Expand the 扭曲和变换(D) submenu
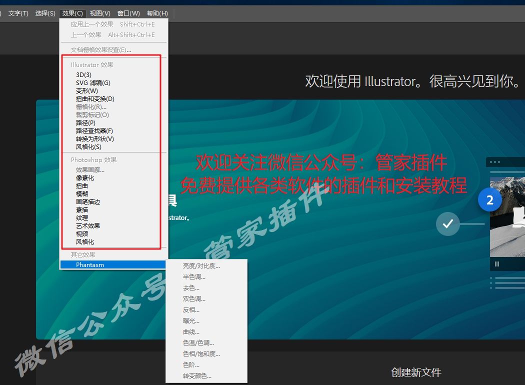This screenshot has width=525, height=385. [113, 99]
